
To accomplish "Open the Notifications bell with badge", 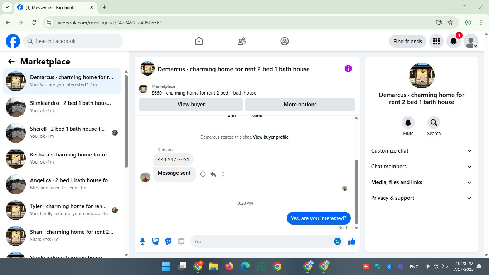I will pos(454,41).
